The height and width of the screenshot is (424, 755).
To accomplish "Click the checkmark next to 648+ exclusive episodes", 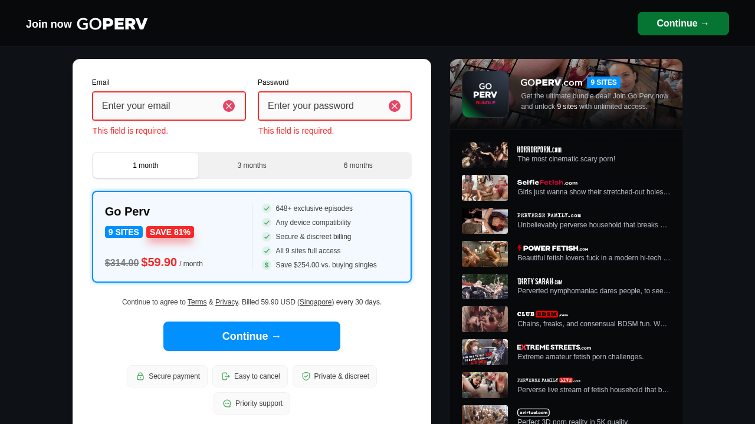I will (267, 208).
